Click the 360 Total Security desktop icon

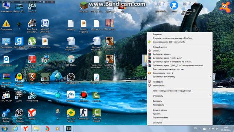click(x=71, y=115)
